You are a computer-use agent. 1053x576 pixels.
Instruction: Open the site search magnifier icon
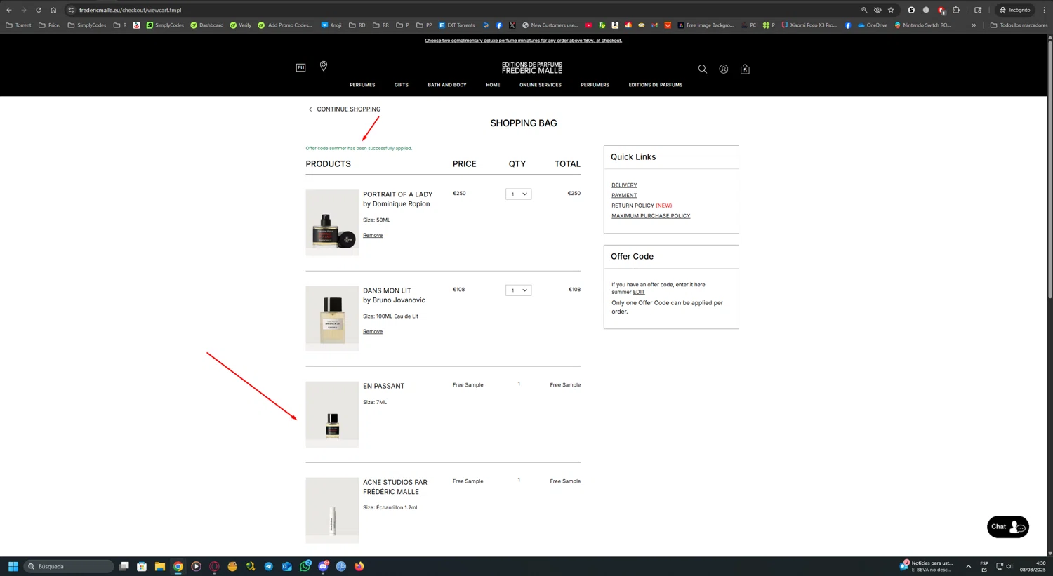click(702, 69)
